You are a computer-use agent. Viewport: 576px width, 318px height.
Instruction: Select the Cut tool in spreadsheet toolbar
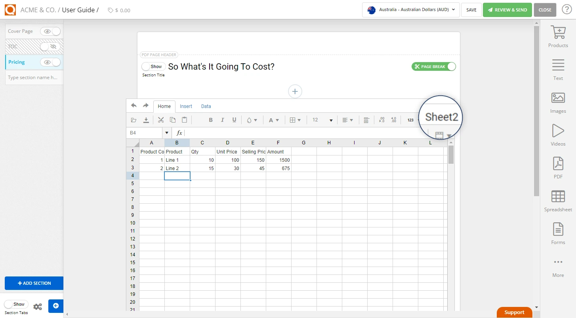coord(160,119)
